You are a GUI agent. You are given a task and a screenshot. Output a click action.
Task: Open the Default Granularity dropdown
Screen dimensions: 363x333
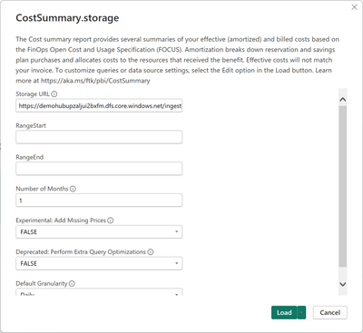[99, 292]
